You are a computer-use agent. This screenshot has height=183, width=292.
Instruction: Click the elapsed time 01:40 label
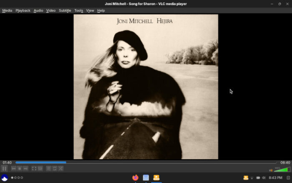tap(7, 163)
